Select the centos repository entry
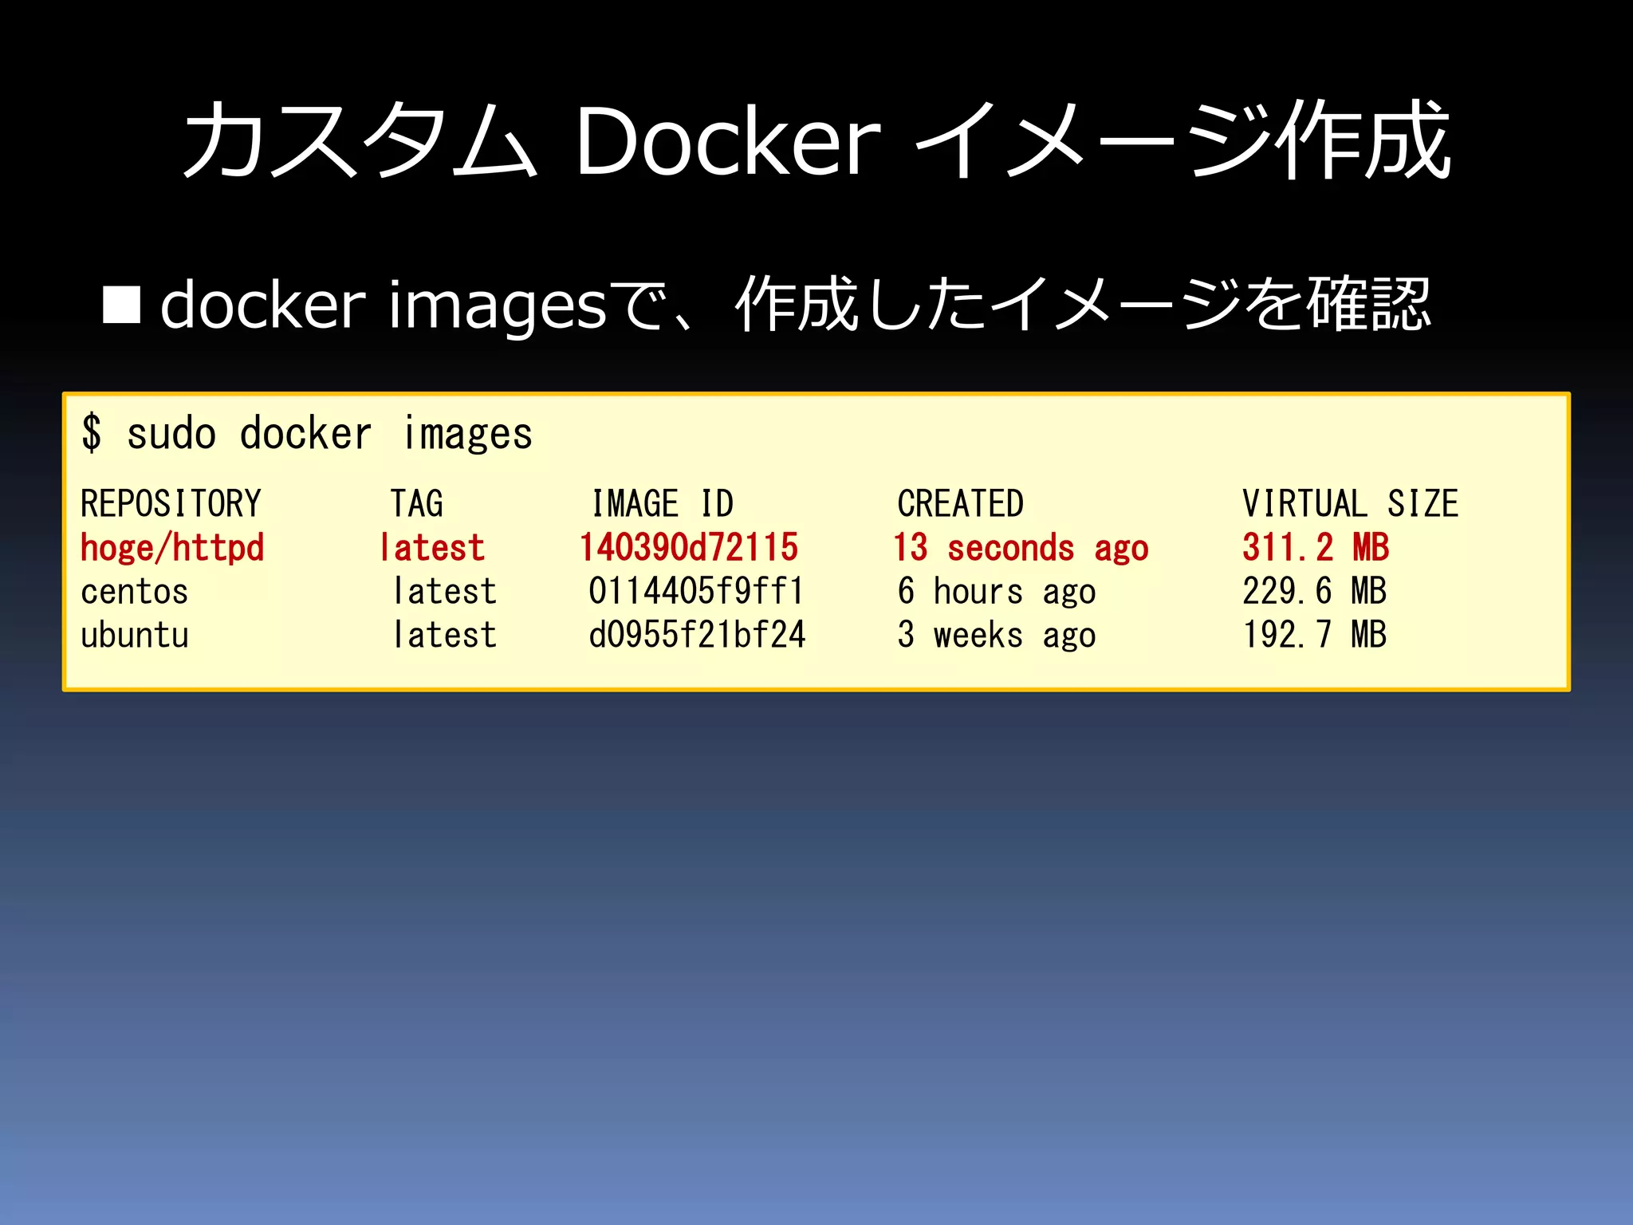 click(x=134, y=593)
